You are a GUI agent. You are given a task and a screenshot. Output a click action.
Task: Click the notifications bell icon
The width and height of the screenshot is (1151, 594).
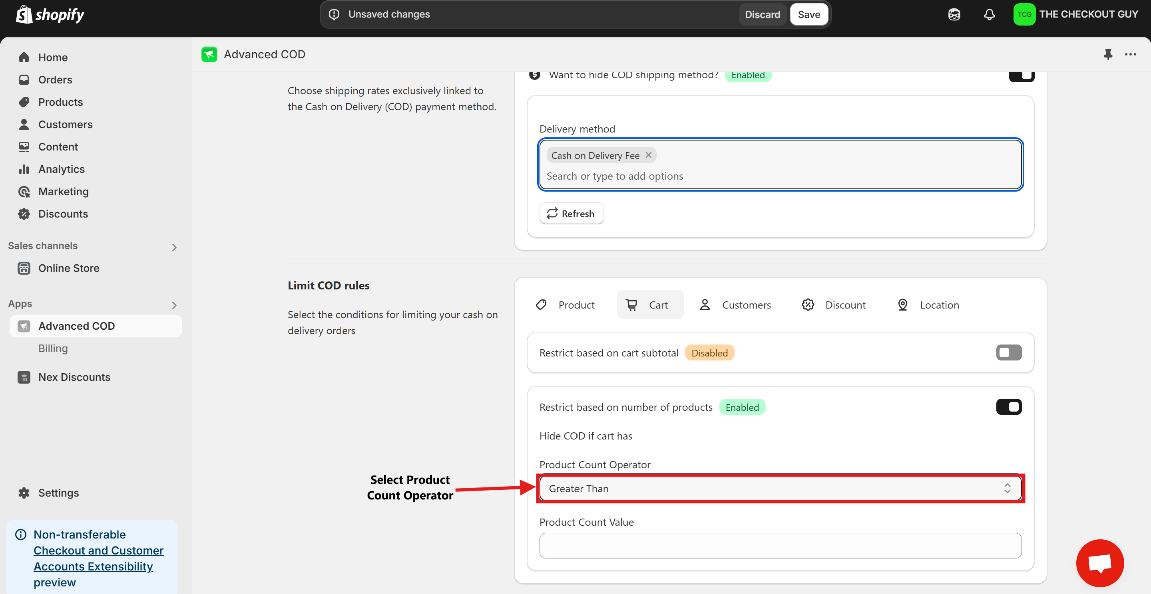(989, 14)
